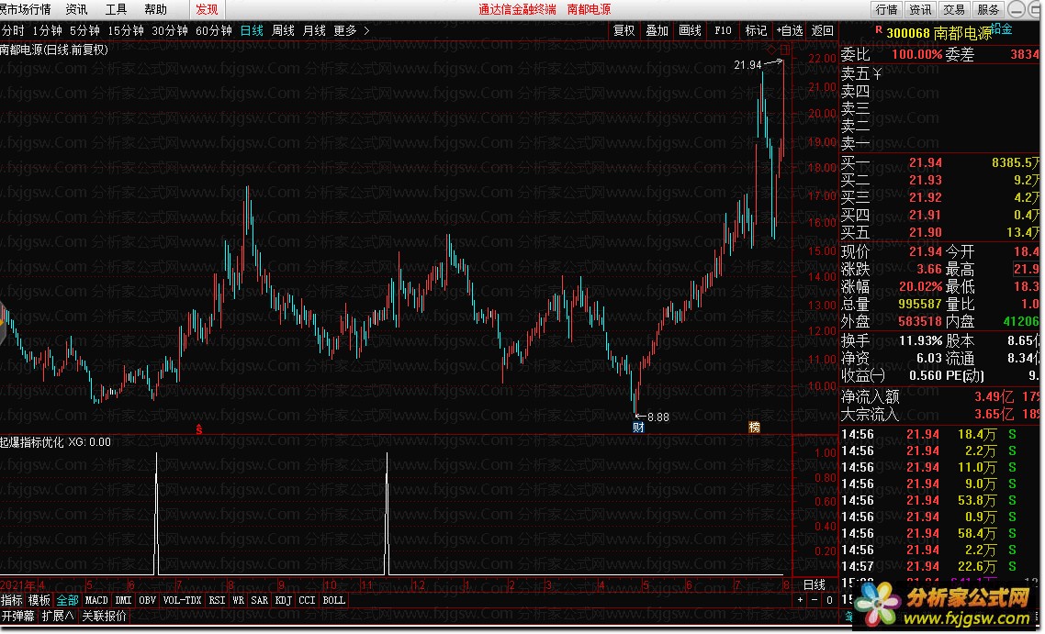Click the plus zoom button at bottom right
1045x634 pixels.
tap(801, 600)
